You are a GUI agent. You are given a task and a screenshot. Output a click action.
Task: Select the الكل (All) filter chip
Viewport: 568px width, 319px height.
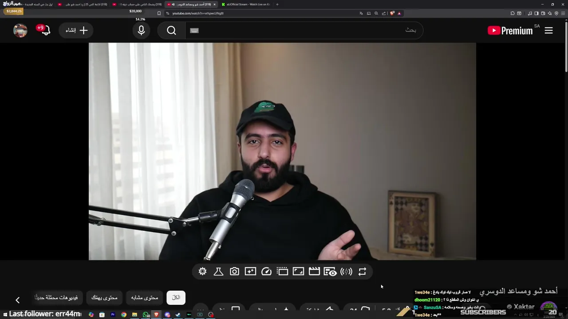(176, 298)
